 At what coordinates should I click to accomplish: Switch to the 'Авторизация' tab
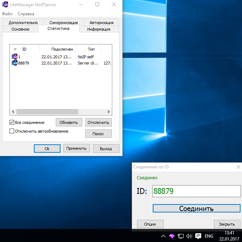[x=101, y=23]
